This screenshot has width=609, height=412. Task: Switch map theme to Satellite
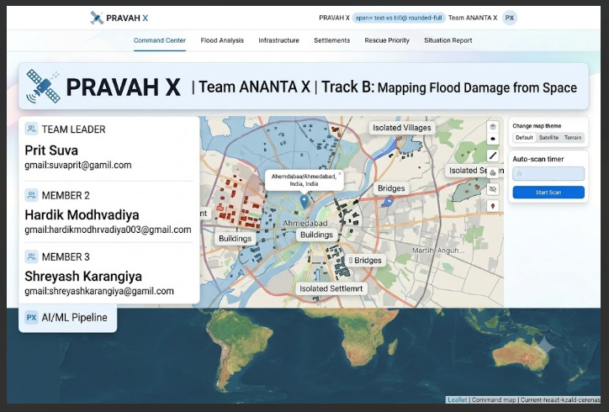click(548, 137)
